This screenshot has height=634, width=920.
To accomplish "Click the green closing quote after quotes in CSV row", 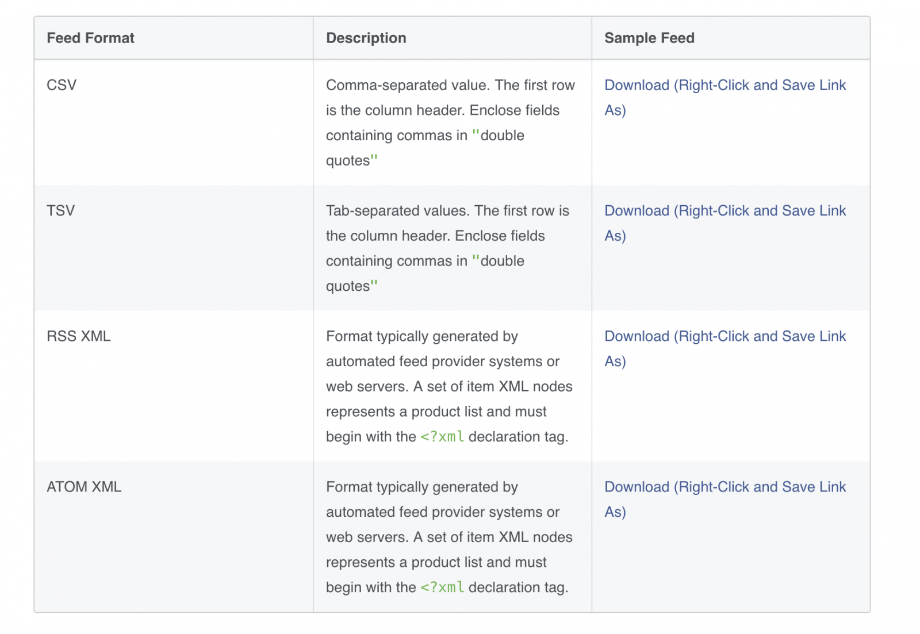I will pyautogui.click(x=374, y=158).
